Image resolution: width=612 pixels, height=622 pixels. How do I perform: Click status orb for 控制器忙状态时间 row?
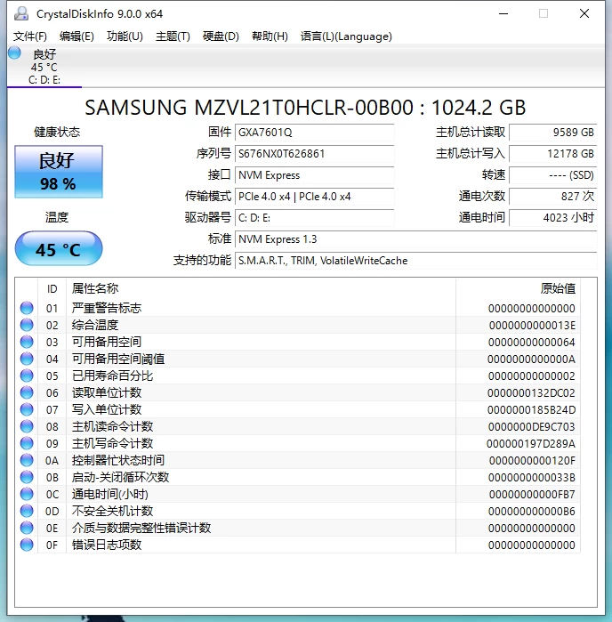coord(27,461)
